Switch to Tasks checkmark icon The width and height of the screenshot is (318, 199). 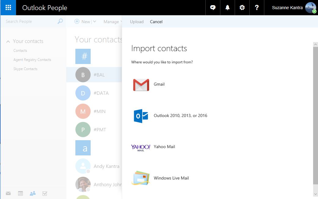tap(45, 193)
